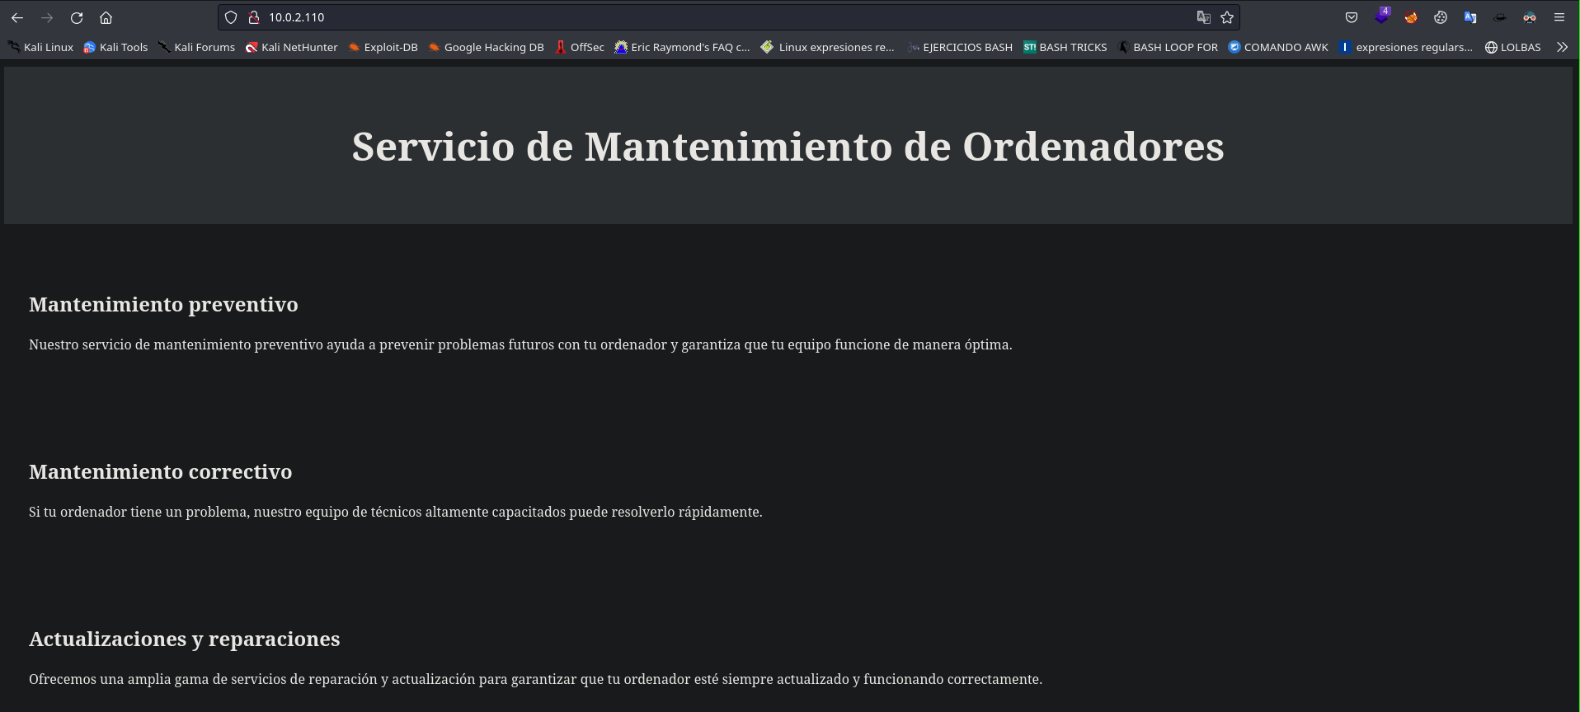Open the black hat extension

1500,17
